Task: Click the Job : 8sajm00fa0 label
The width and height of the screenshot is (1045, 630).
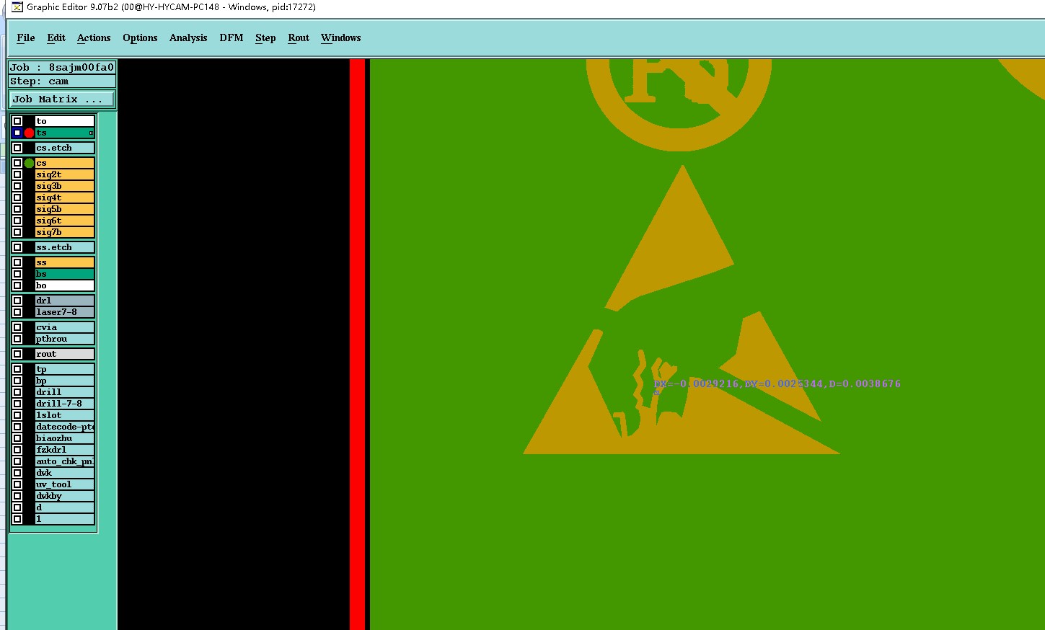Action: (62, 67)
